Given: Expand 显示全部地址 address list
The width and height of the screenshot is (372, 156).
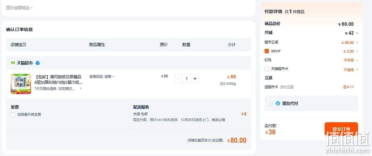Looking at the screenshot, I should [x=19, y=8].
